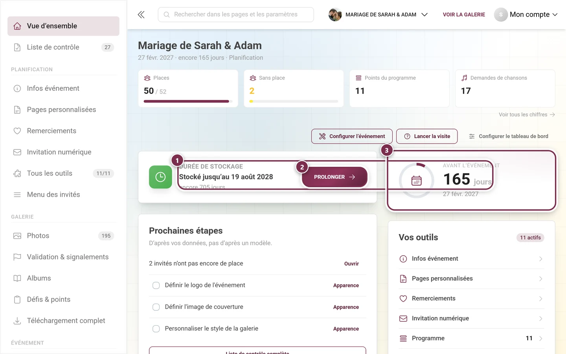Go to Pages personnalisées in the sidebar
This screenshot has width=566, height=354.
pos(63,110)
